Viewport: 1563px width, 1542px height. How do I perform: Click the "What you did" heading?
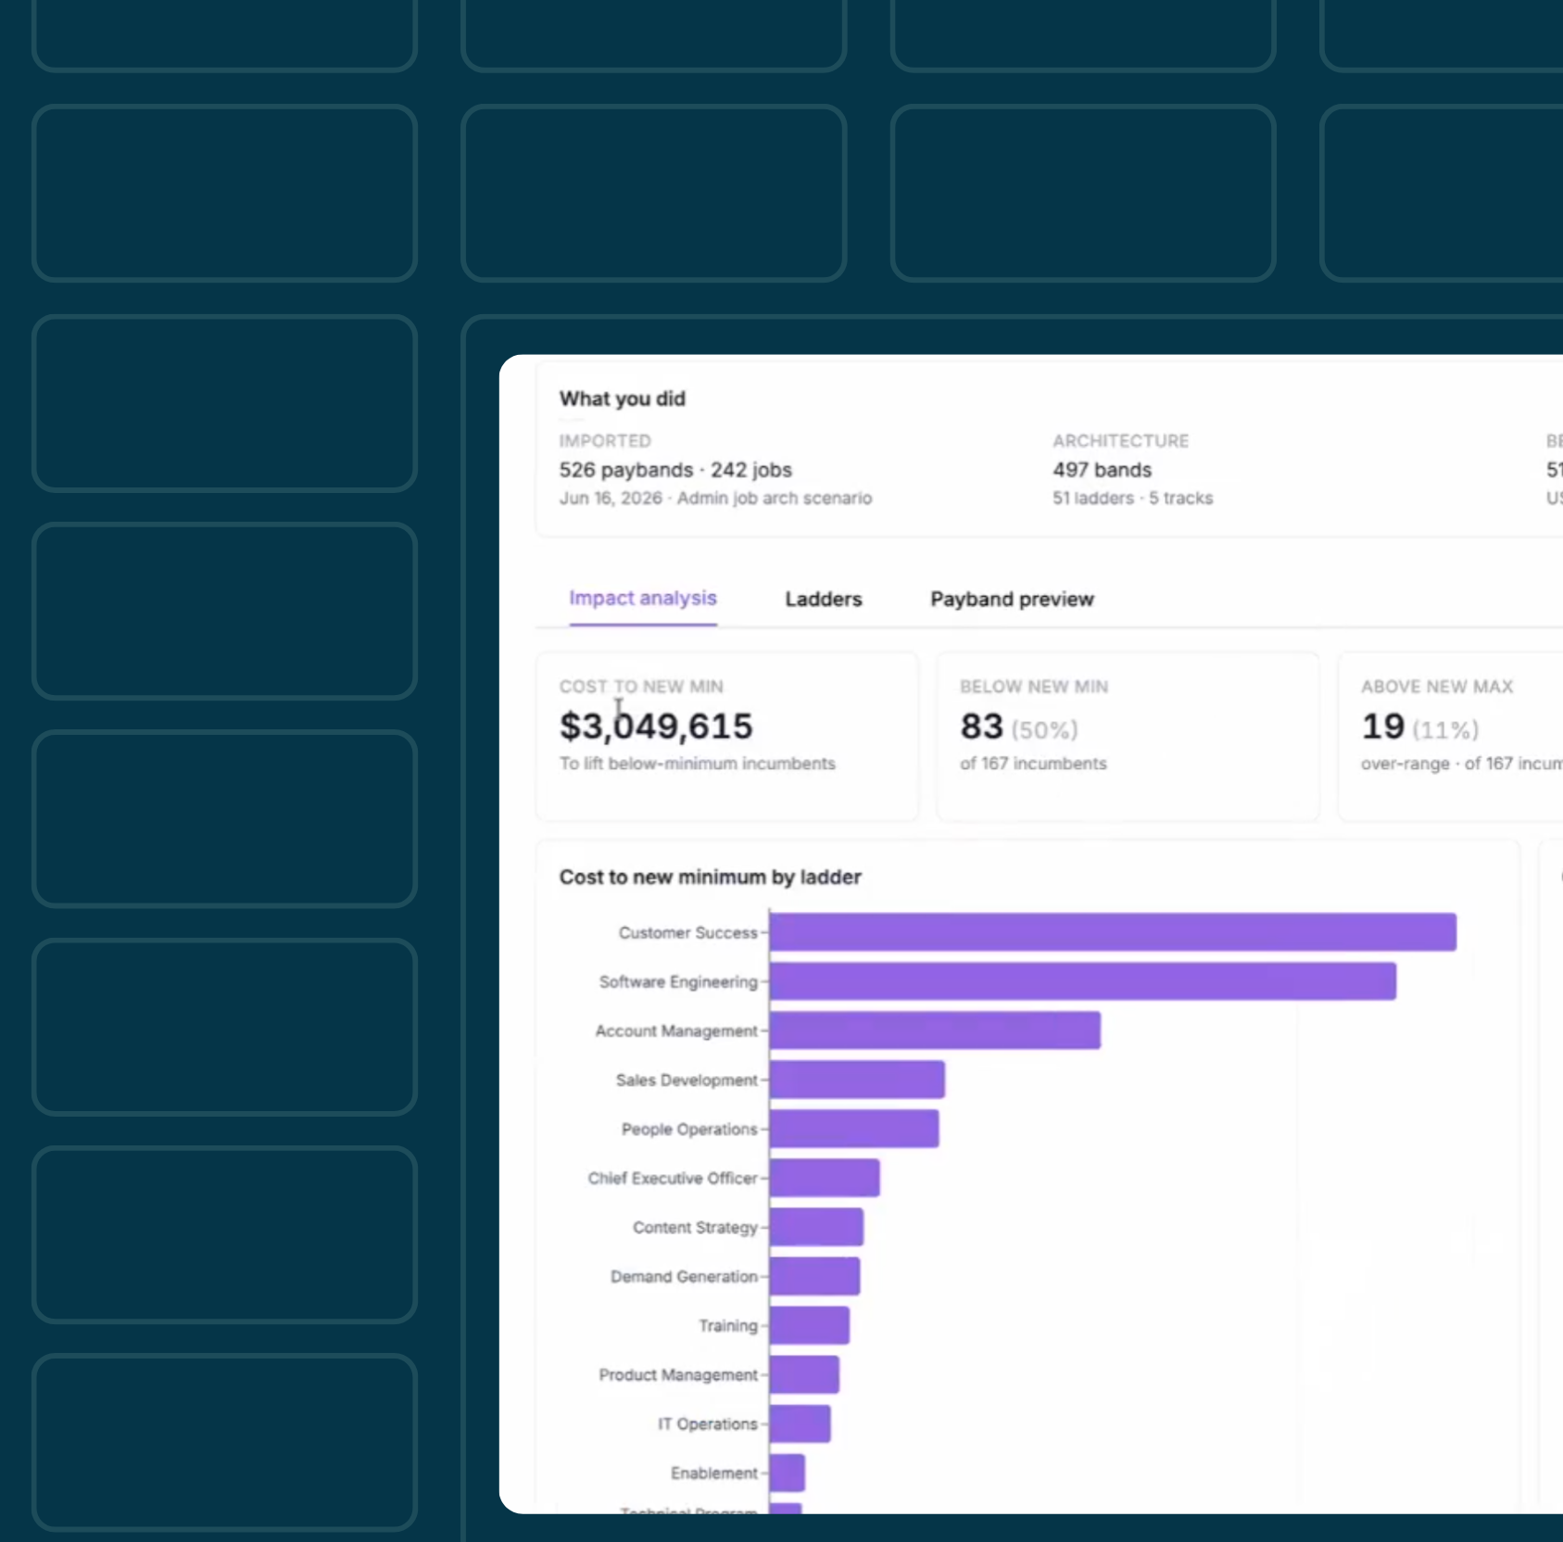622,399
